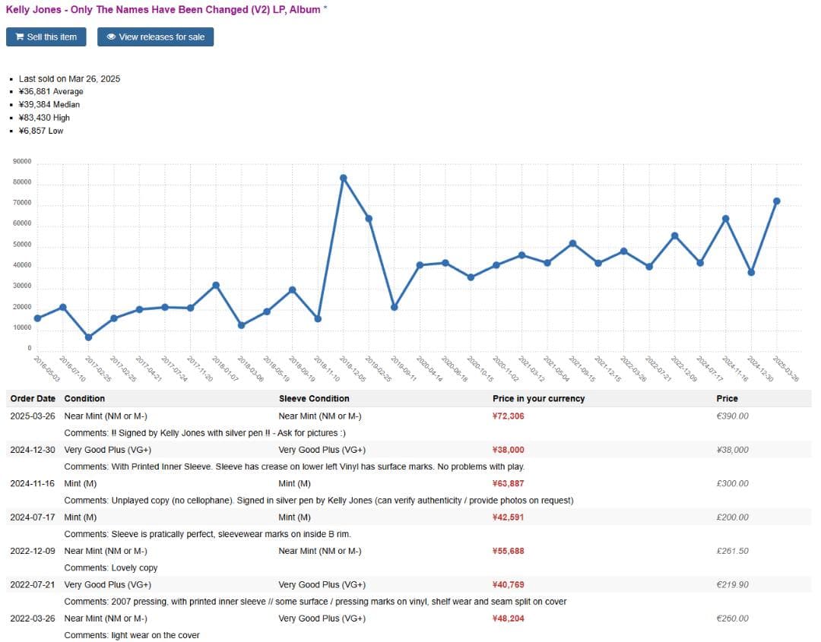Click the ¥72,306 price in the first row
Image resolution: width=821 pixels, height=642 pixels.
508,416
